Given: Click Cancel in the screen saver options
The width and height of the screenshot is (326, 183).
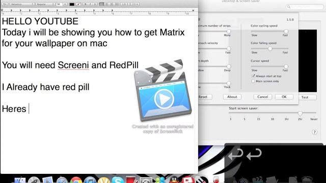Looking at the screenshot, I should click(263, 97).
